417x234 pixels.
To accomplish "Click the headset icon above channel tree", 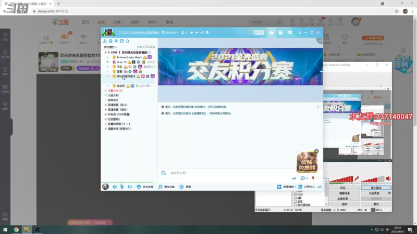I will [x=111, y=41].
